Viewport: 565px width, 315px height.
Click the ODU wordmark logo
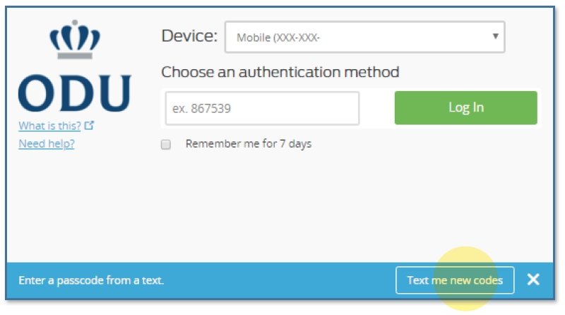click(x=73, y=93)
